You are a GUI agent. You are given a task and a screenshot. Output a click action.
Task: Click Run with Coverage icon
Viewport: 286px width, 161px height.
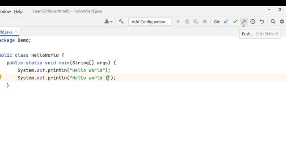tap(196, 21)
